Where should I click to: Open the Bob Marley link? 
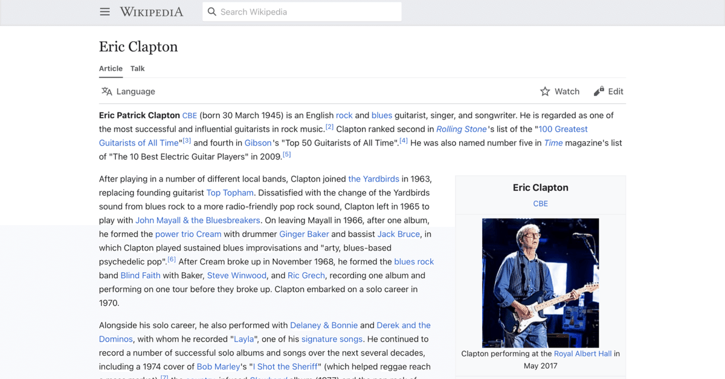220,367
